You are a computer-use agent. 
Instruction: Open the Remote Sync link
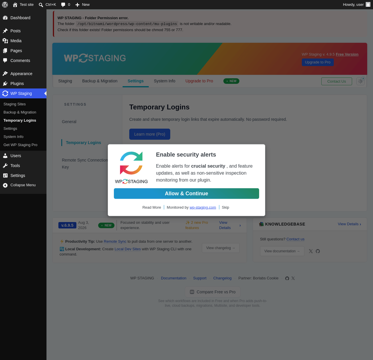pos(115,242)
